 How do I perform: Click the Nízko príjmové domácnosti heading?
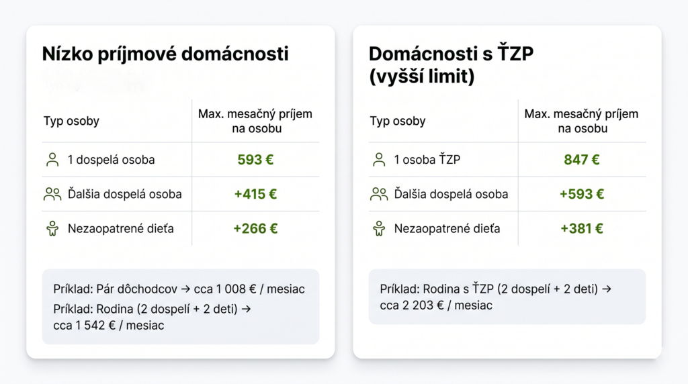click(165, 54)
